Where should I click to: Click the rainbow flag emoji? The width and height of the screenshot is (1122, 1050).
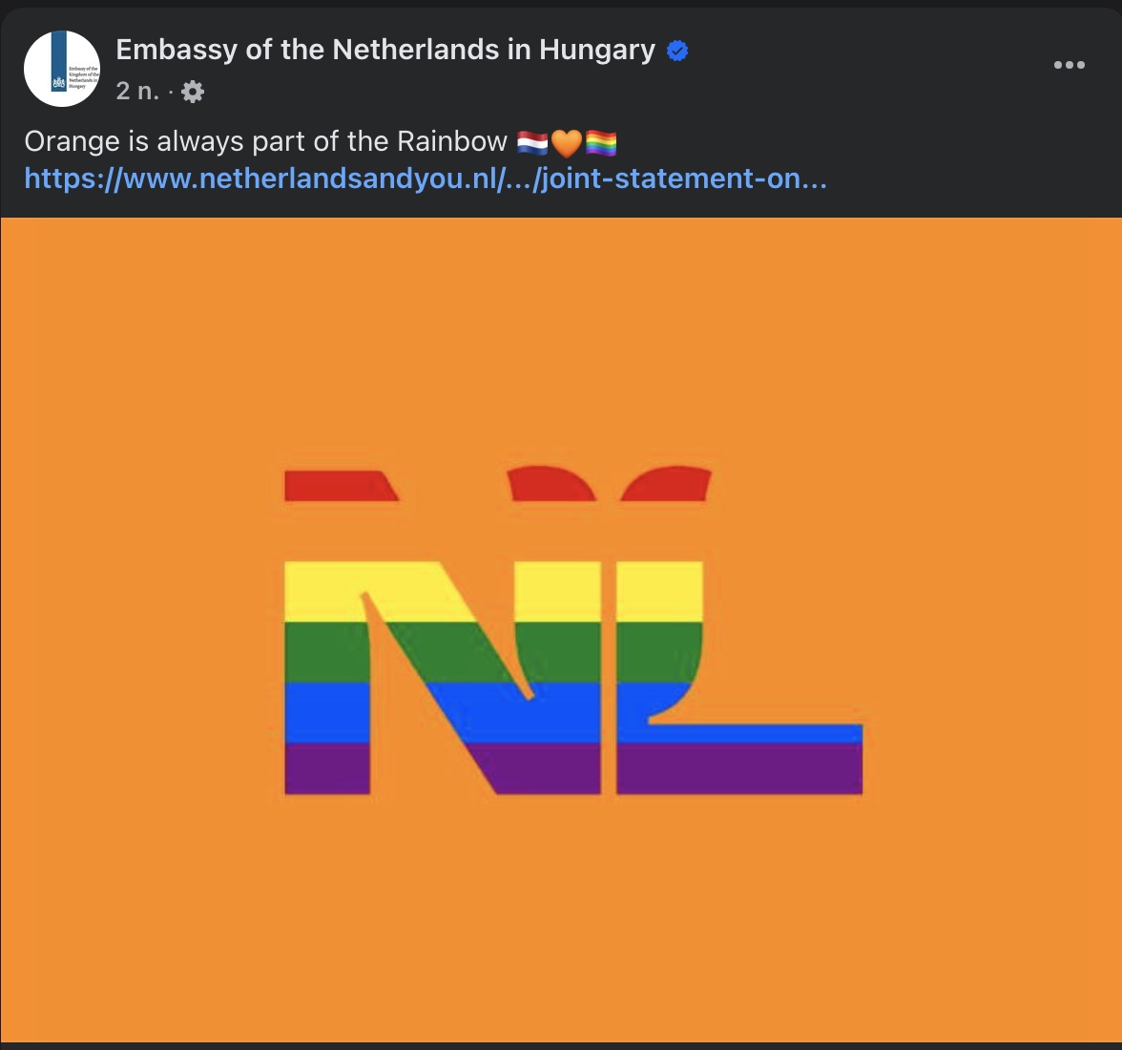click(601, 143)
